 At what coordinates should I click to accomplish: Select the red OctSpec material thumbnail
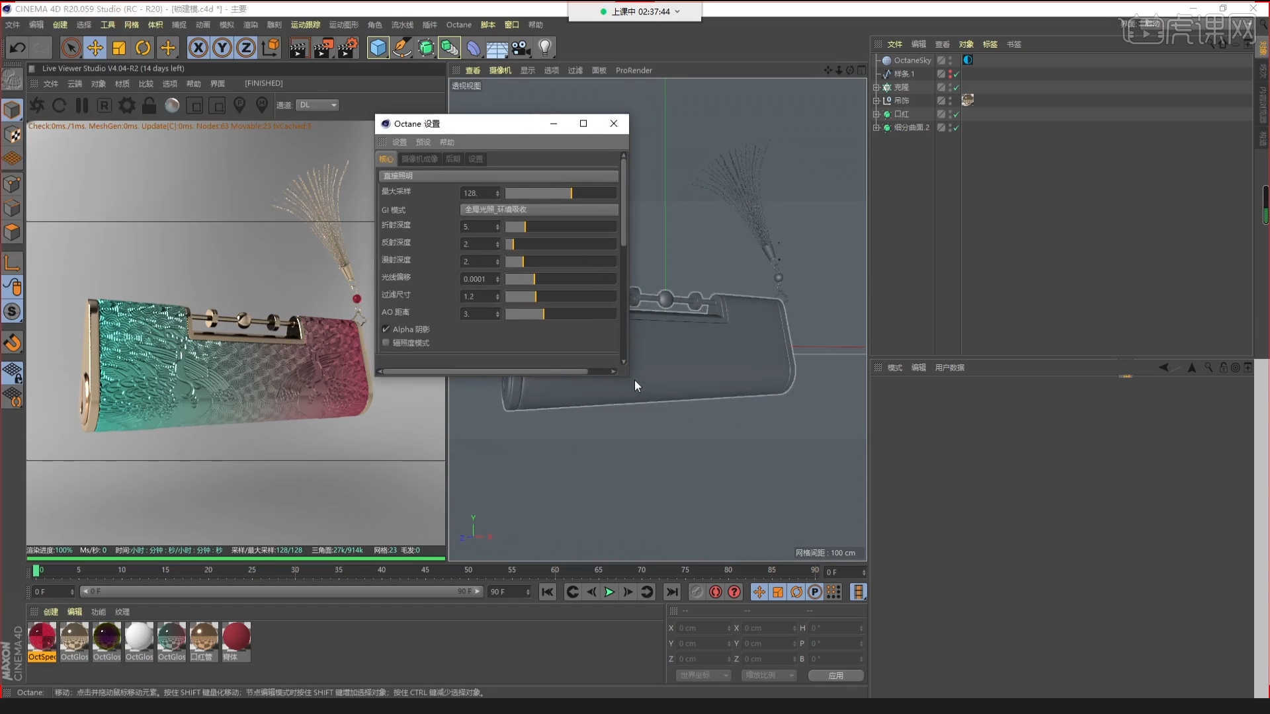(x=42, y=637)
